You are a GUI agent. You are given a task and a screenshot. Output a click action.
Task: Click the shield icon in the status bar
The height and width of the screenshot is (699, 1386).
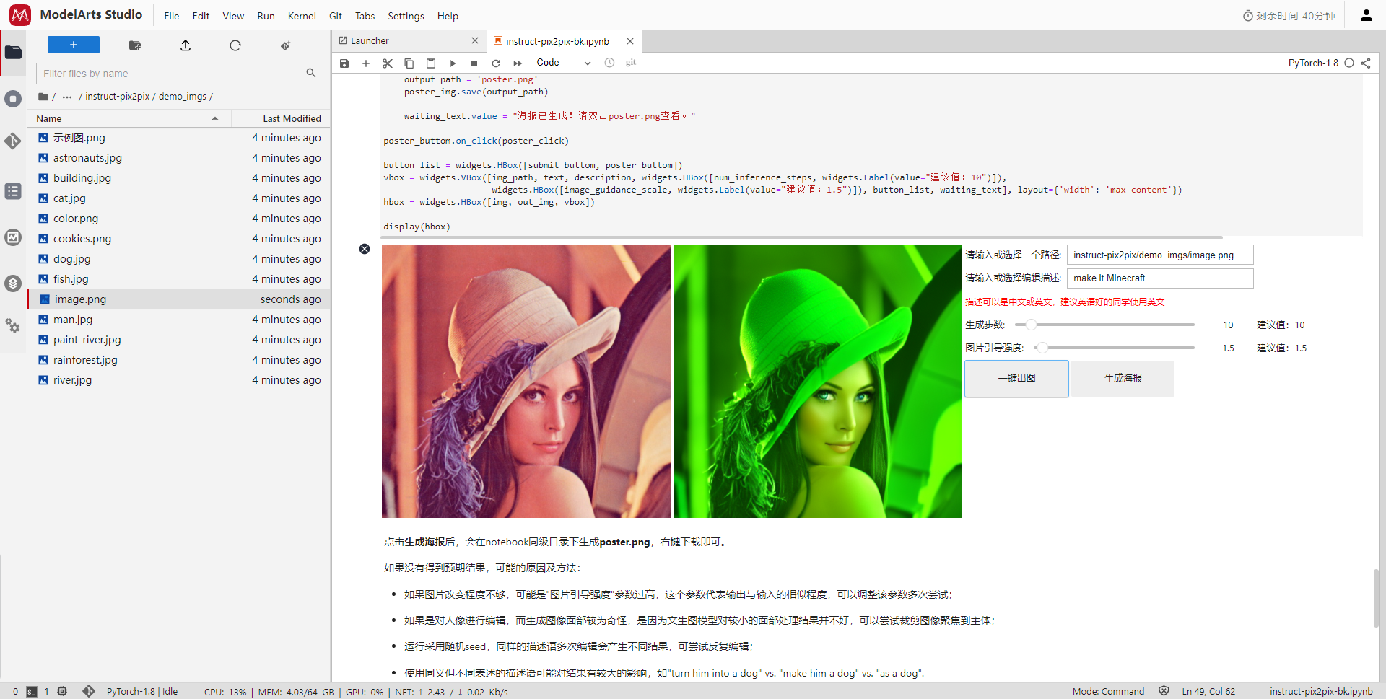coord(1164,691)
